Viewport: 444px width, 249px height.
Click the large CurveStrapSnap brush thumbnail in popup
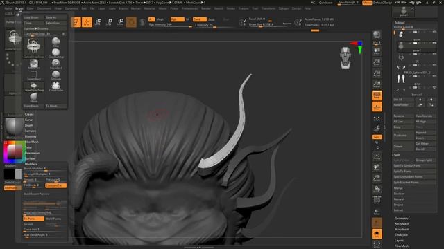click(34, 47)
